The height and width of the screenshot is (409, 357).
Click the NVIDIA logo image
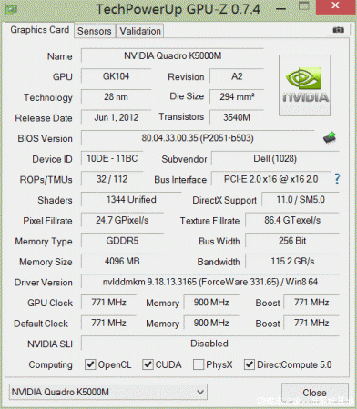(305, 85)
